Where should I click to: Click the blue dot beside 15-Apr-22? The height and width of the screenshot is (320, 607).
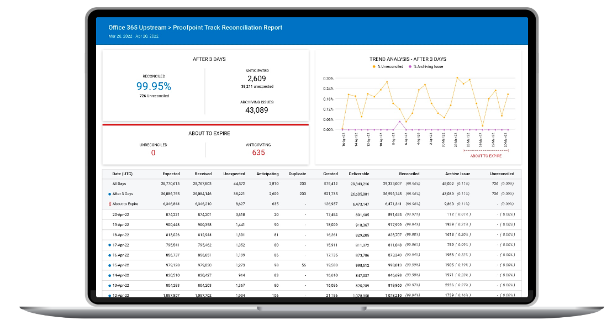(x=109, y=265)
